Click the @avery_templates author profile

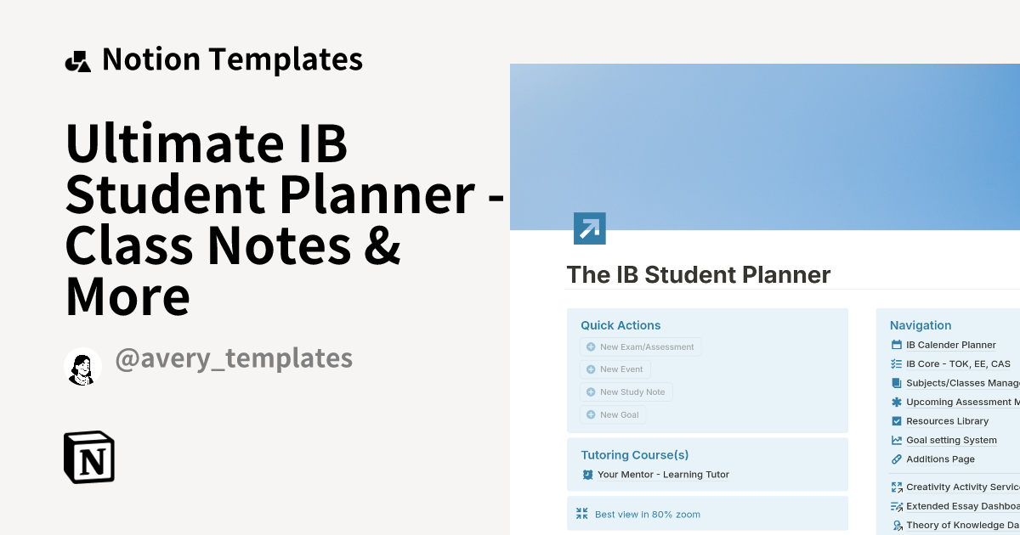234,358
